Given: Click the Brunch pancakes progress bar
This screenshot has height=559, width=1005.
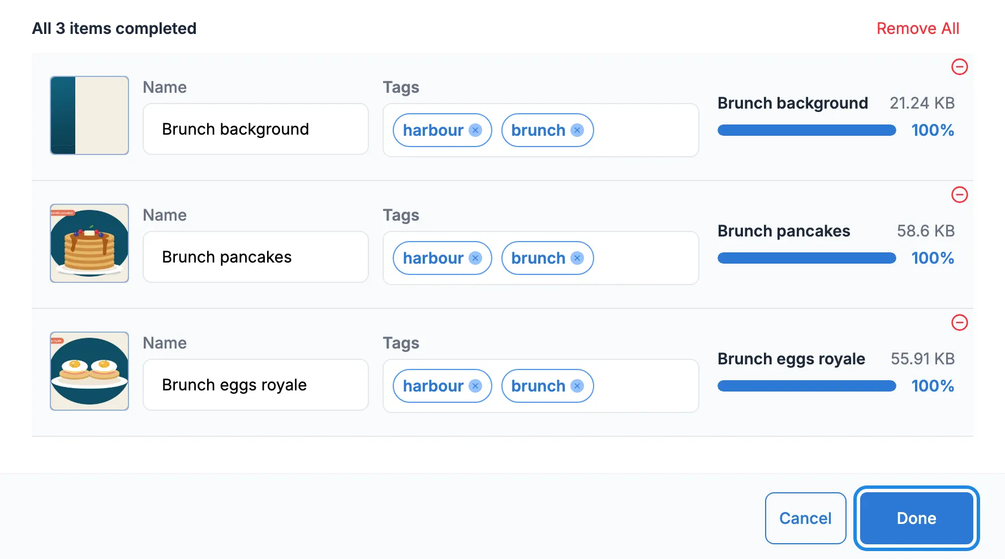Looking at the screenshot, I should click(807, 258).
